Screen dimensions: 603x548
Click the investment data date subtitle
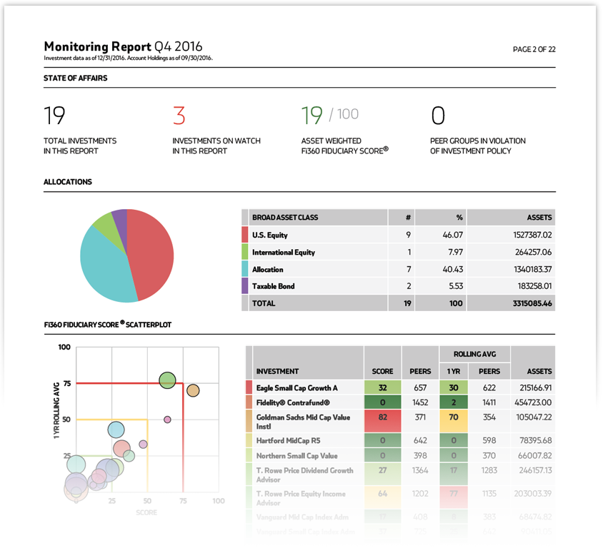[128, 58]
